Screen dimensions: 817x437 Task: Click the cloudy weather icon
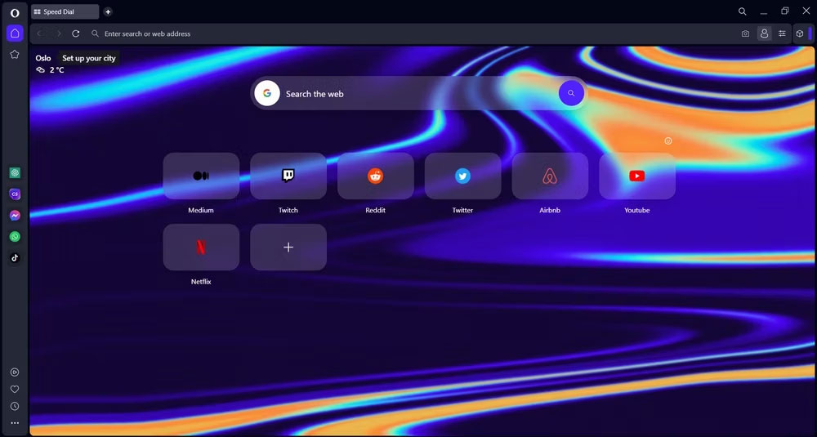tap(40, 69)
